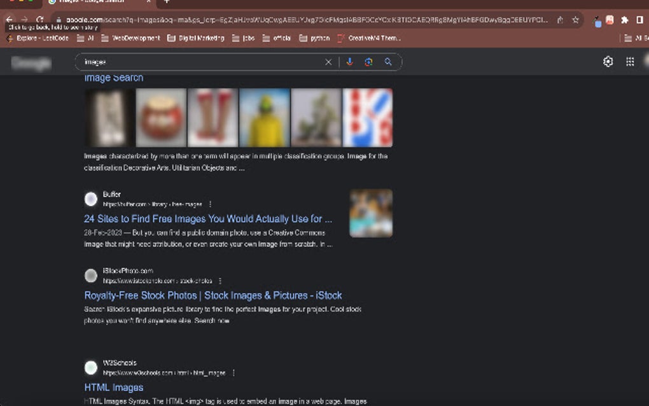Open the HTML Images result link

point(113,387)
